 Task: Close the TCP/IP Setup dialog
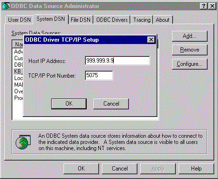coord(151,40)
